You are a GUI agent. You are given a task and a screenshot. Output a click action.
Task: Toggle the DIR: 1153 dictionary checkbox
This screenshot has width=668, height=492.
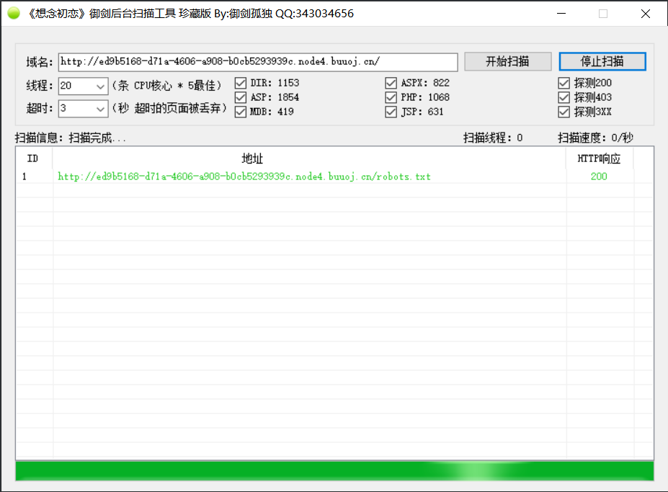tap(241, 83)
